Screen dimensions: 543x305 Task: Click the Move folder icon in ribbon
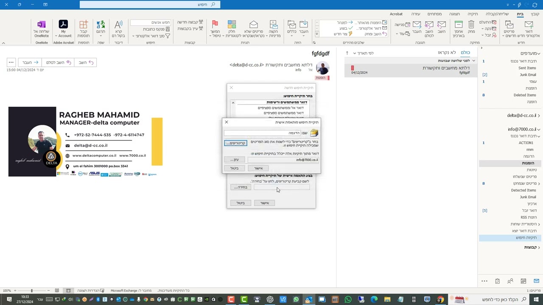[x=304, y=25]
